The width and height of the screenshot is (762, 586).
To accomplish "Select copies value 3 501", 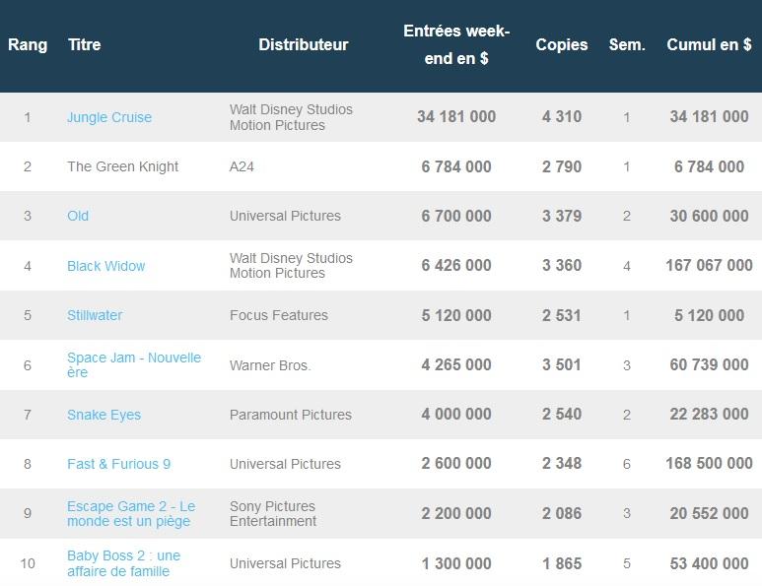I will click(562, 365).
